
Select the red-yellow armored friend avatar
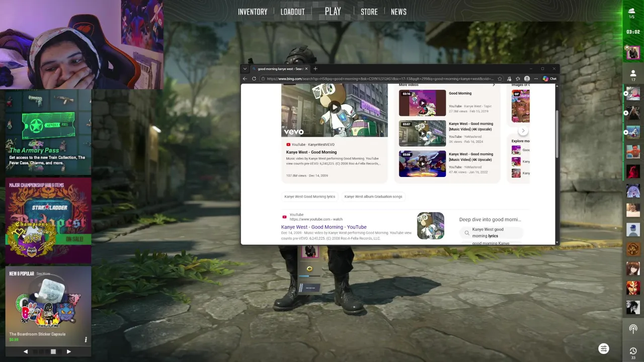pos(633,288)
